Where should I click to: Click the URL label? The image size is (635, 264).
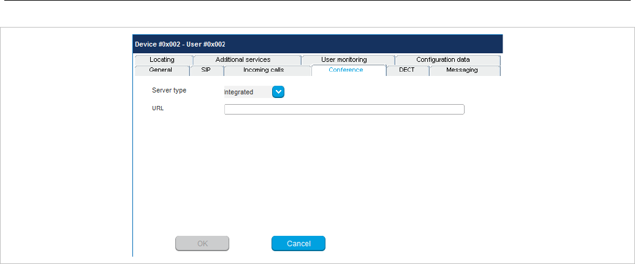(x=158, y=108)
